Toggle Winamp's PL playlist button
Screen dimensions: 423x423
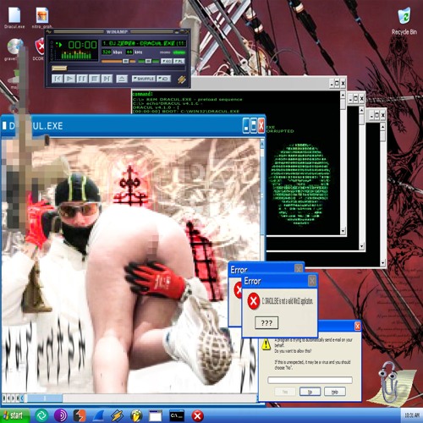coord(179,61)
